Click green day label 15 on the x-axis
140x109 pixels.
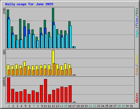(66, 106)
